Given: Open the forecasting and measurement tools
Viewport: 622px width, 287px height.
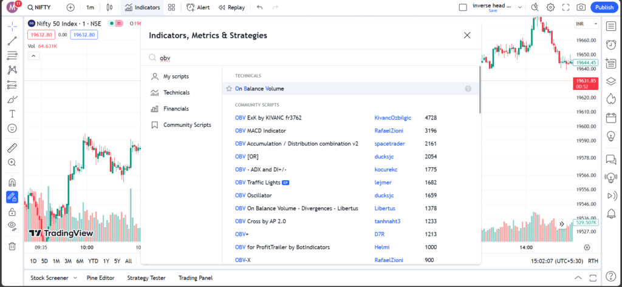Looking at the screenshot, I should (12, 85).
